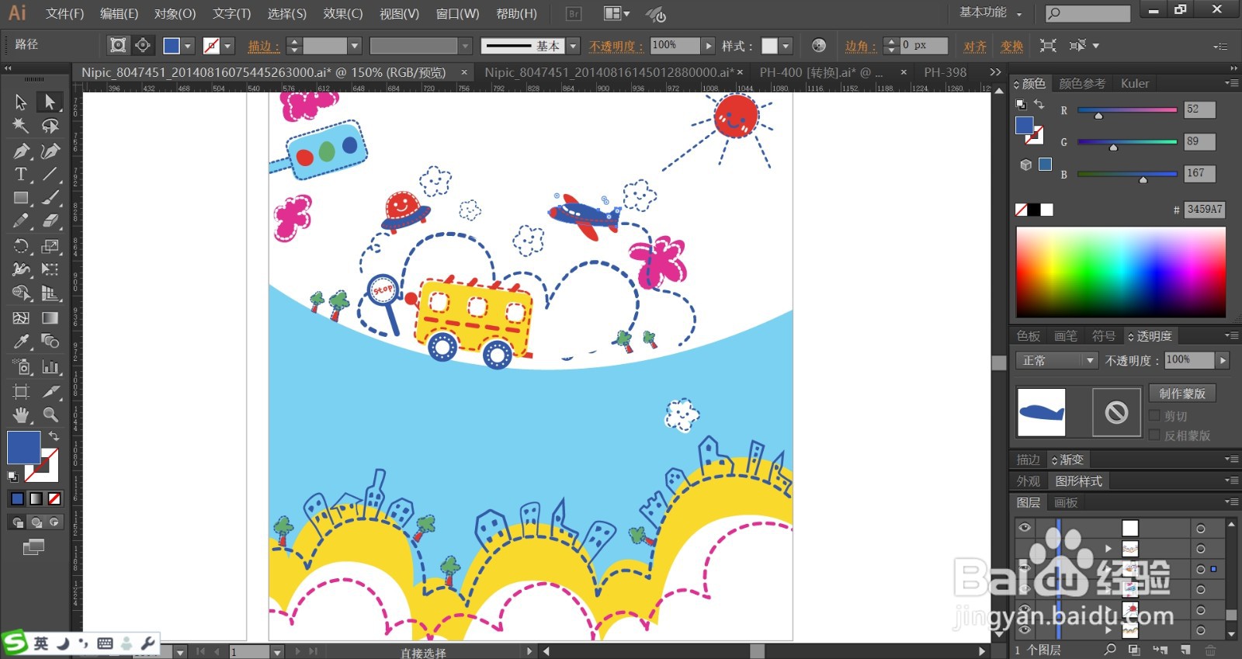Image resolution: width=1242 pixels, height=659 pixels.
Task: Pick a color from the RGB spectrum bar
Action: (x=1121, y=272)
